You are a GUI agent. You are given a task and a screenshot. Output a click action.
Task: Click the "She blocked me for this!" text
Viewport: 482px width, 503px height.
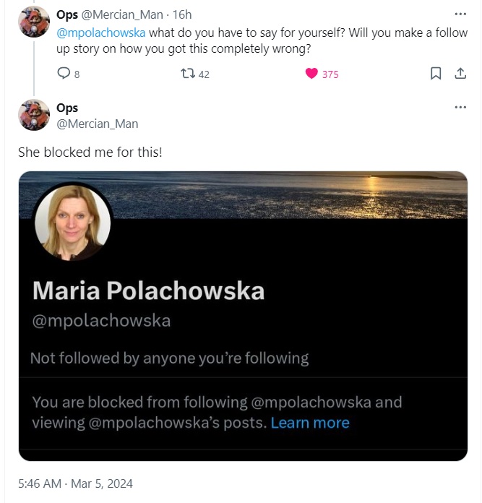90,152
